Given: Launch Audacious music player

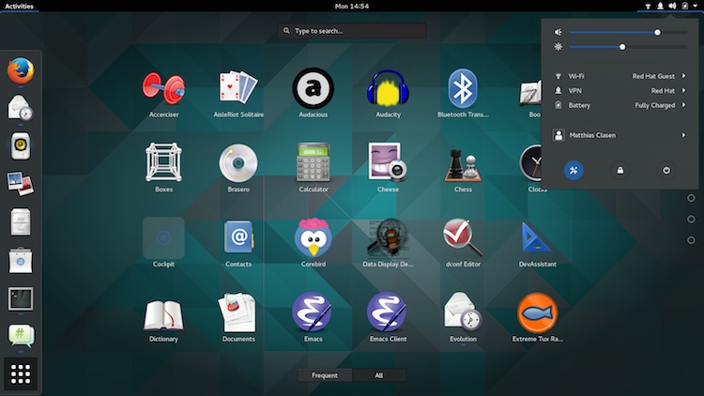Looking at the screenshot, I should 313,94.
